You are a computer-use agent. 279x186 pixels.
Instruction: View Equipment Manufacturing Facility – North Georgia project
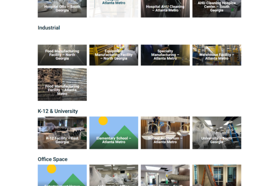(114, 55)
